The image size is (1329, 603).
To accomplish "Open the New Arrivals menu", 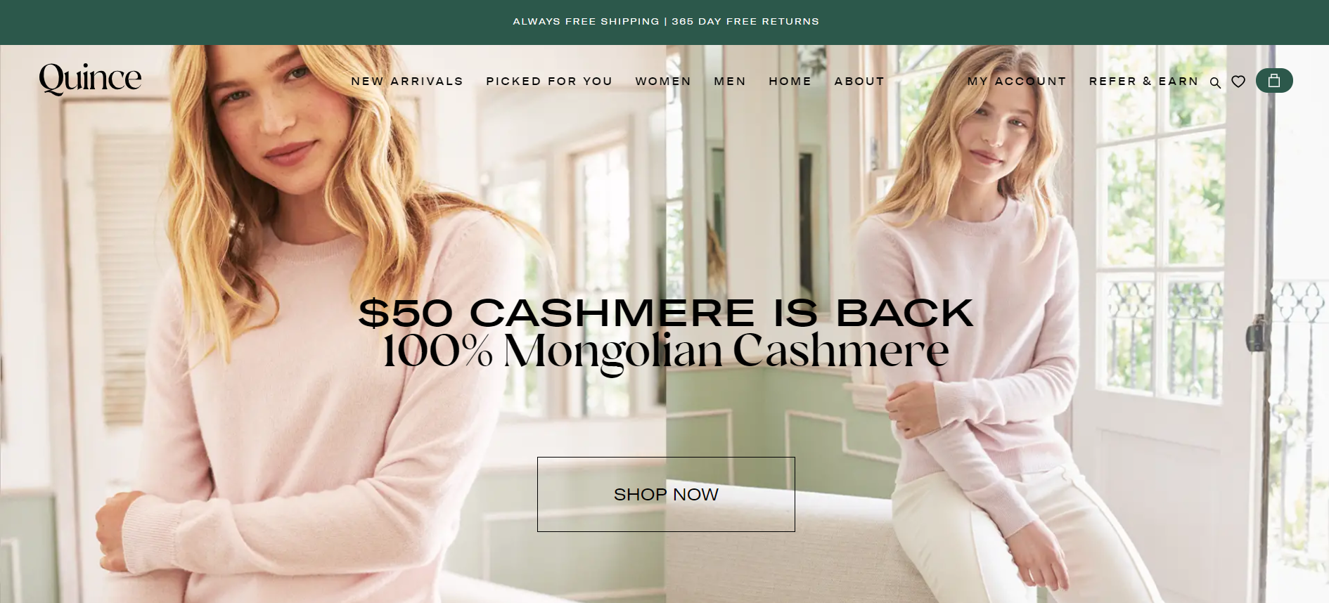I will click(407, 82).
